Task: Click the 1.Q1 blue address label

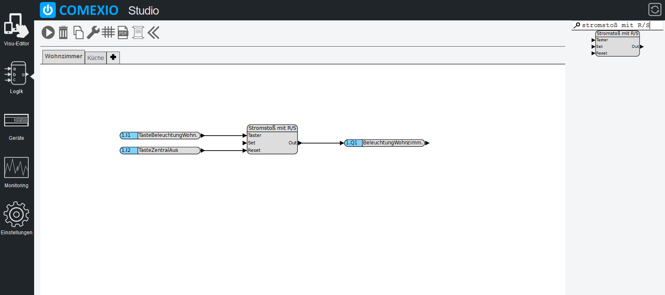Action: 353,143
